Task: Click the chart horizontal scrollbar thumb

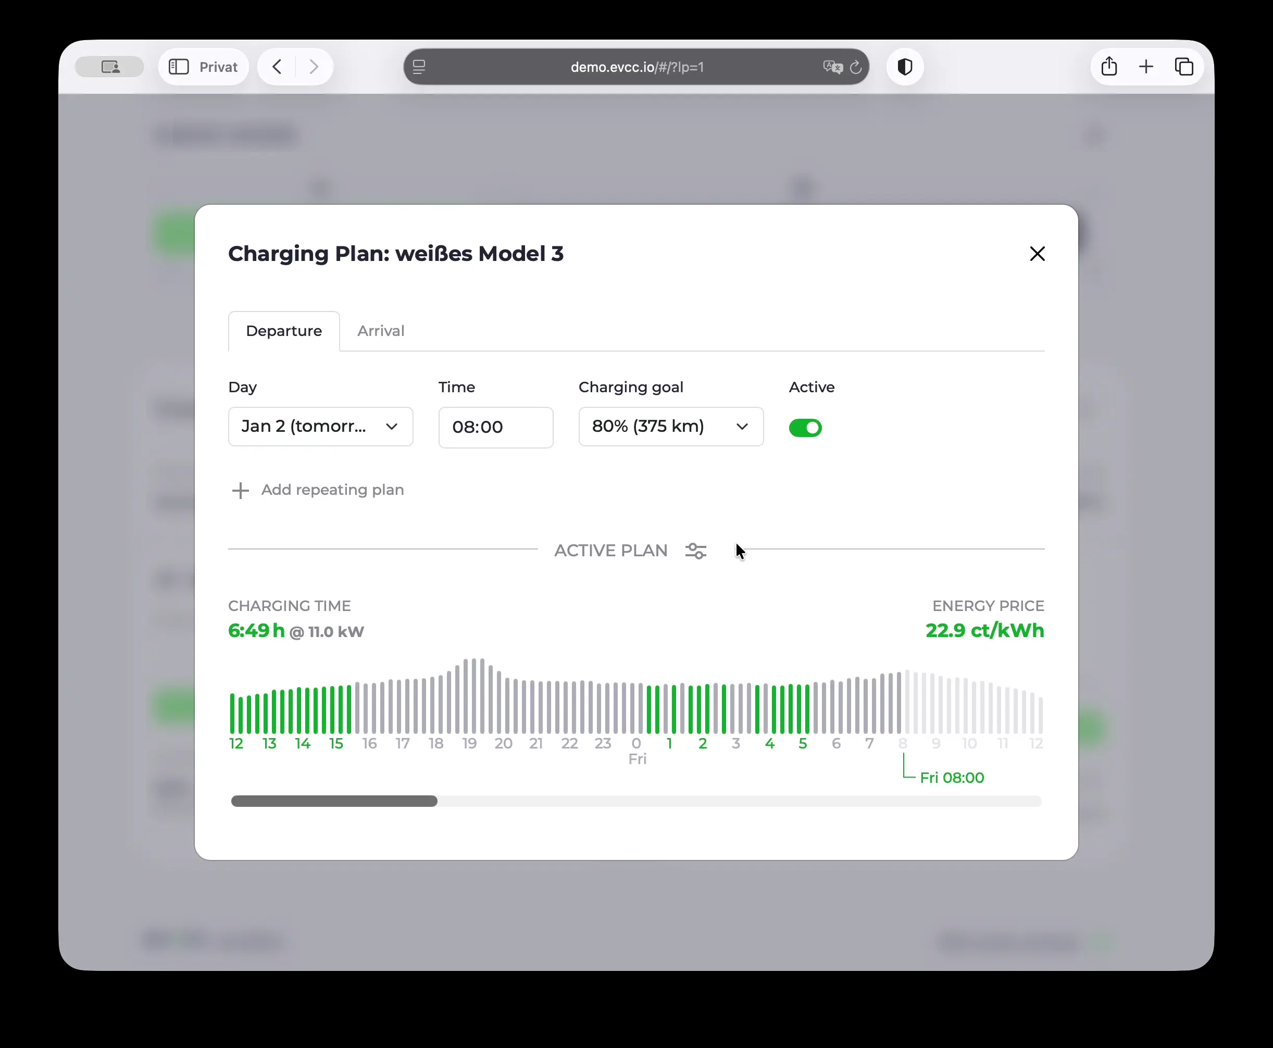Action: [x=334, y=801]
